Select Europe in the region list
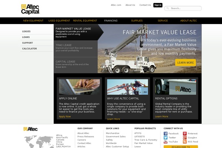 [x=60, y=144]
